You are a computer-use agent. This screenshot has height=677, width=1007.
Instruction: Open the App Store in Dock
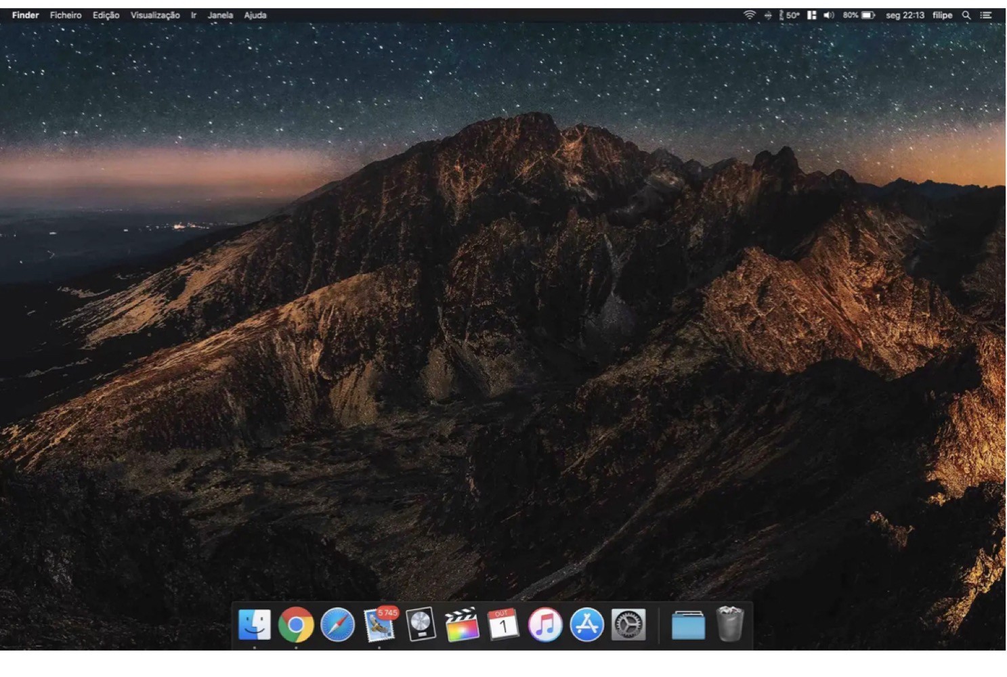(586, 624)
